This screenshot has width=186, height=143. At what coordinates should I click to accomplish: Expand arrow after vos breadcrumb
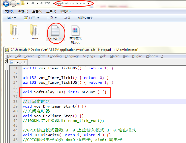tap(88, 4)
